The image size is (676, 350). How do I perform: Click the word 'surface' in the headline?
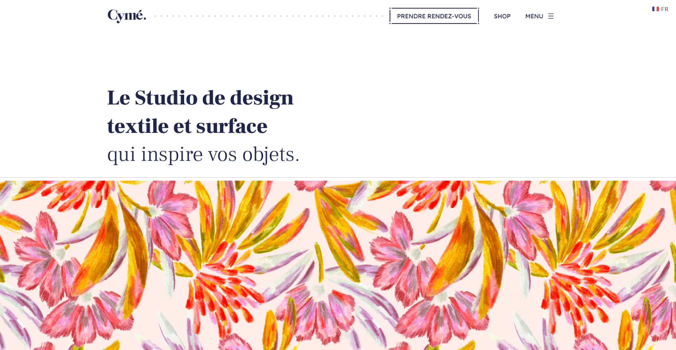coord(232,126)
